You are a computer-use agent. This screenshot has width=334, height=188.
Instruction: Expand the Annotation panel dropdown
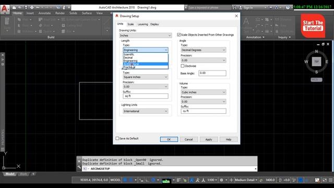[x=255, y=37]
